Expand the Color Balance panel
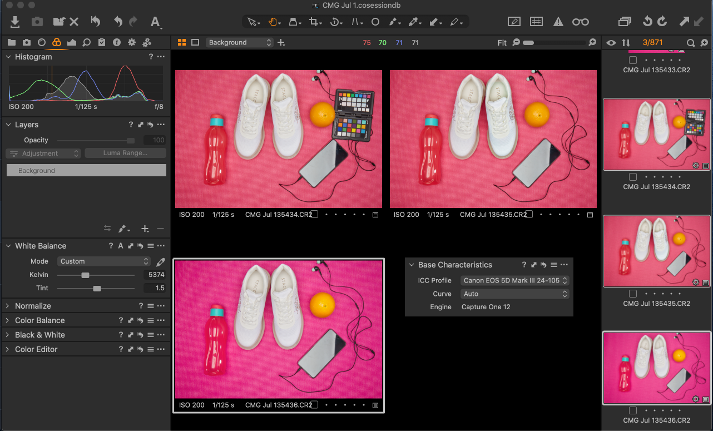Viewport: 713px width, 431px height. pyautogui.click(x=8, y=320)
